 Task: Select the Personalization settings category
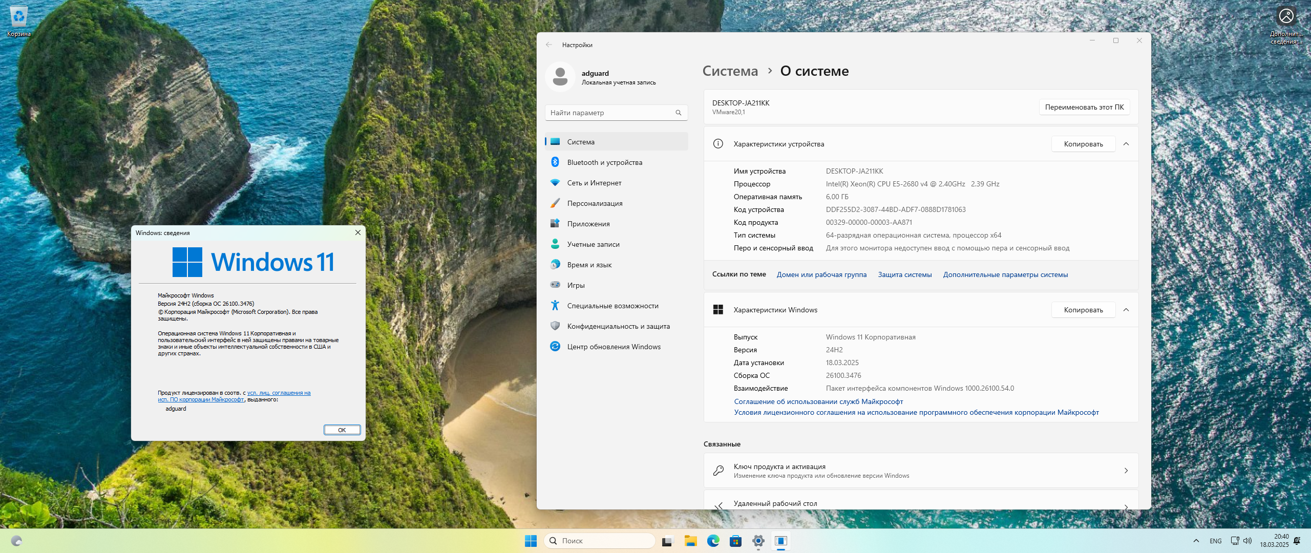[x=595, y=203]
